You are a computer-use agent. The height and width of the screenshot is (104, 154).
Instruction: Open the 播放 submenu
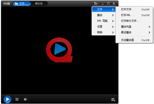[104, 15]
